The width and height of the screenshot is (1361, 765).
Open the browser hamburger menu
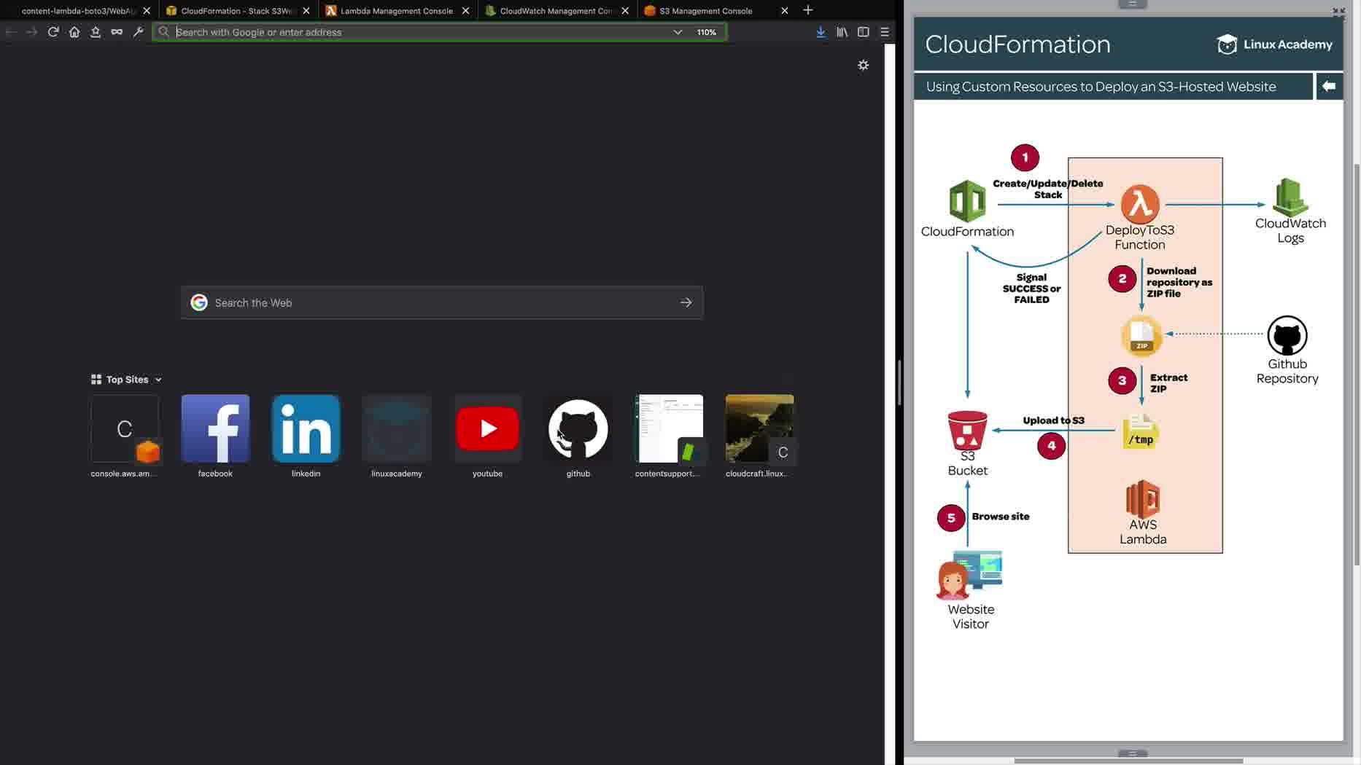(x=885, y=32)
